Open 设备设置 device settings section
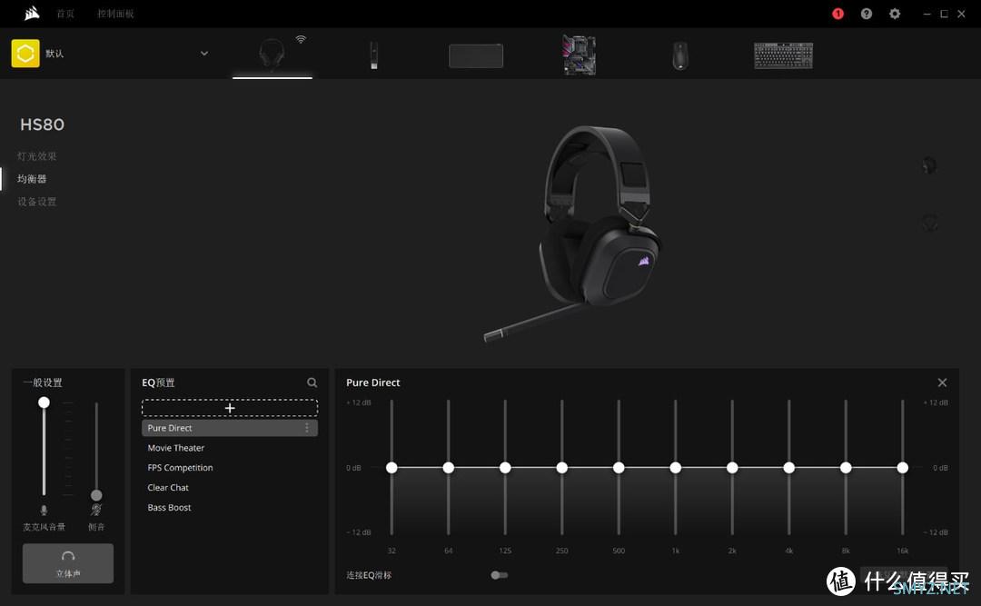The image size is (981, 606). [x=37, y=202]
